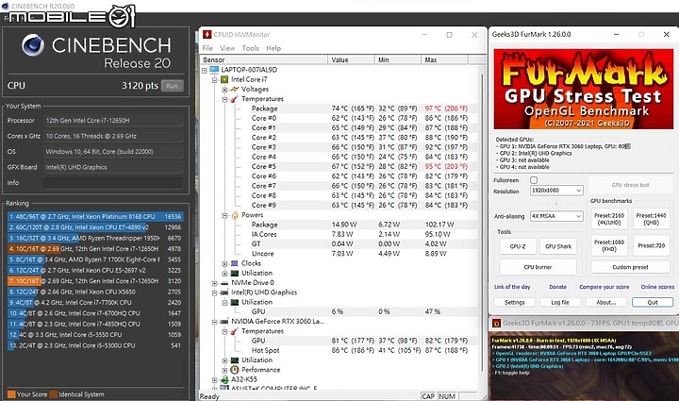
Task: Expand the Voltages node
Action: (x=224, y=90)
